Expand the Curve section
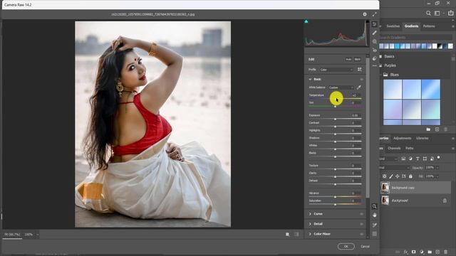 pos(310,214)
